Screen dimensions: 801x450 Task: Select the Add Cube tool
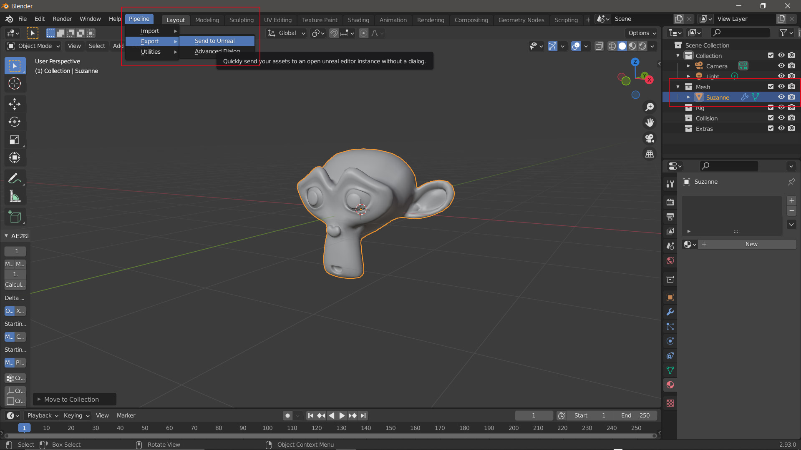pyautogui.click(x=15, y=217)
